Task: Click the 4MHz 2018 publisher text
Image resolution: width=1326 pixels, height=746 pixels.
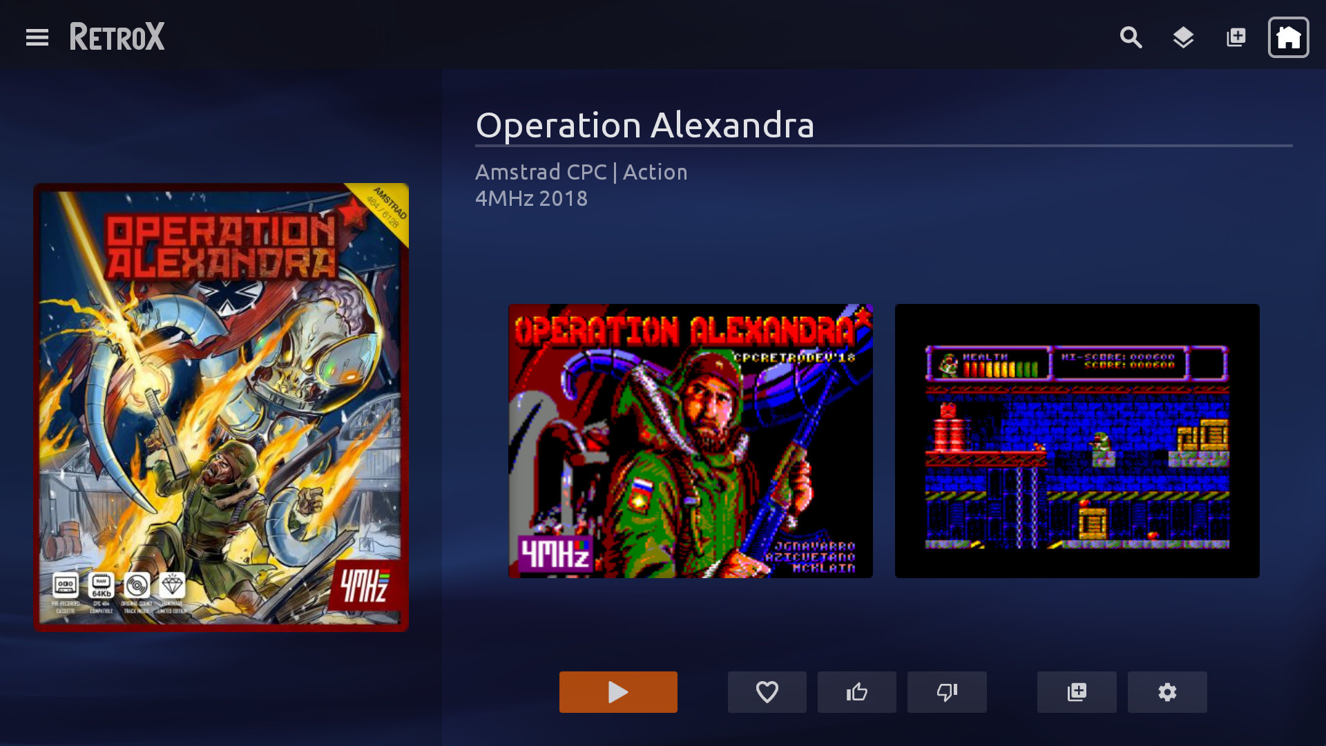Action: tap(532, 198)
